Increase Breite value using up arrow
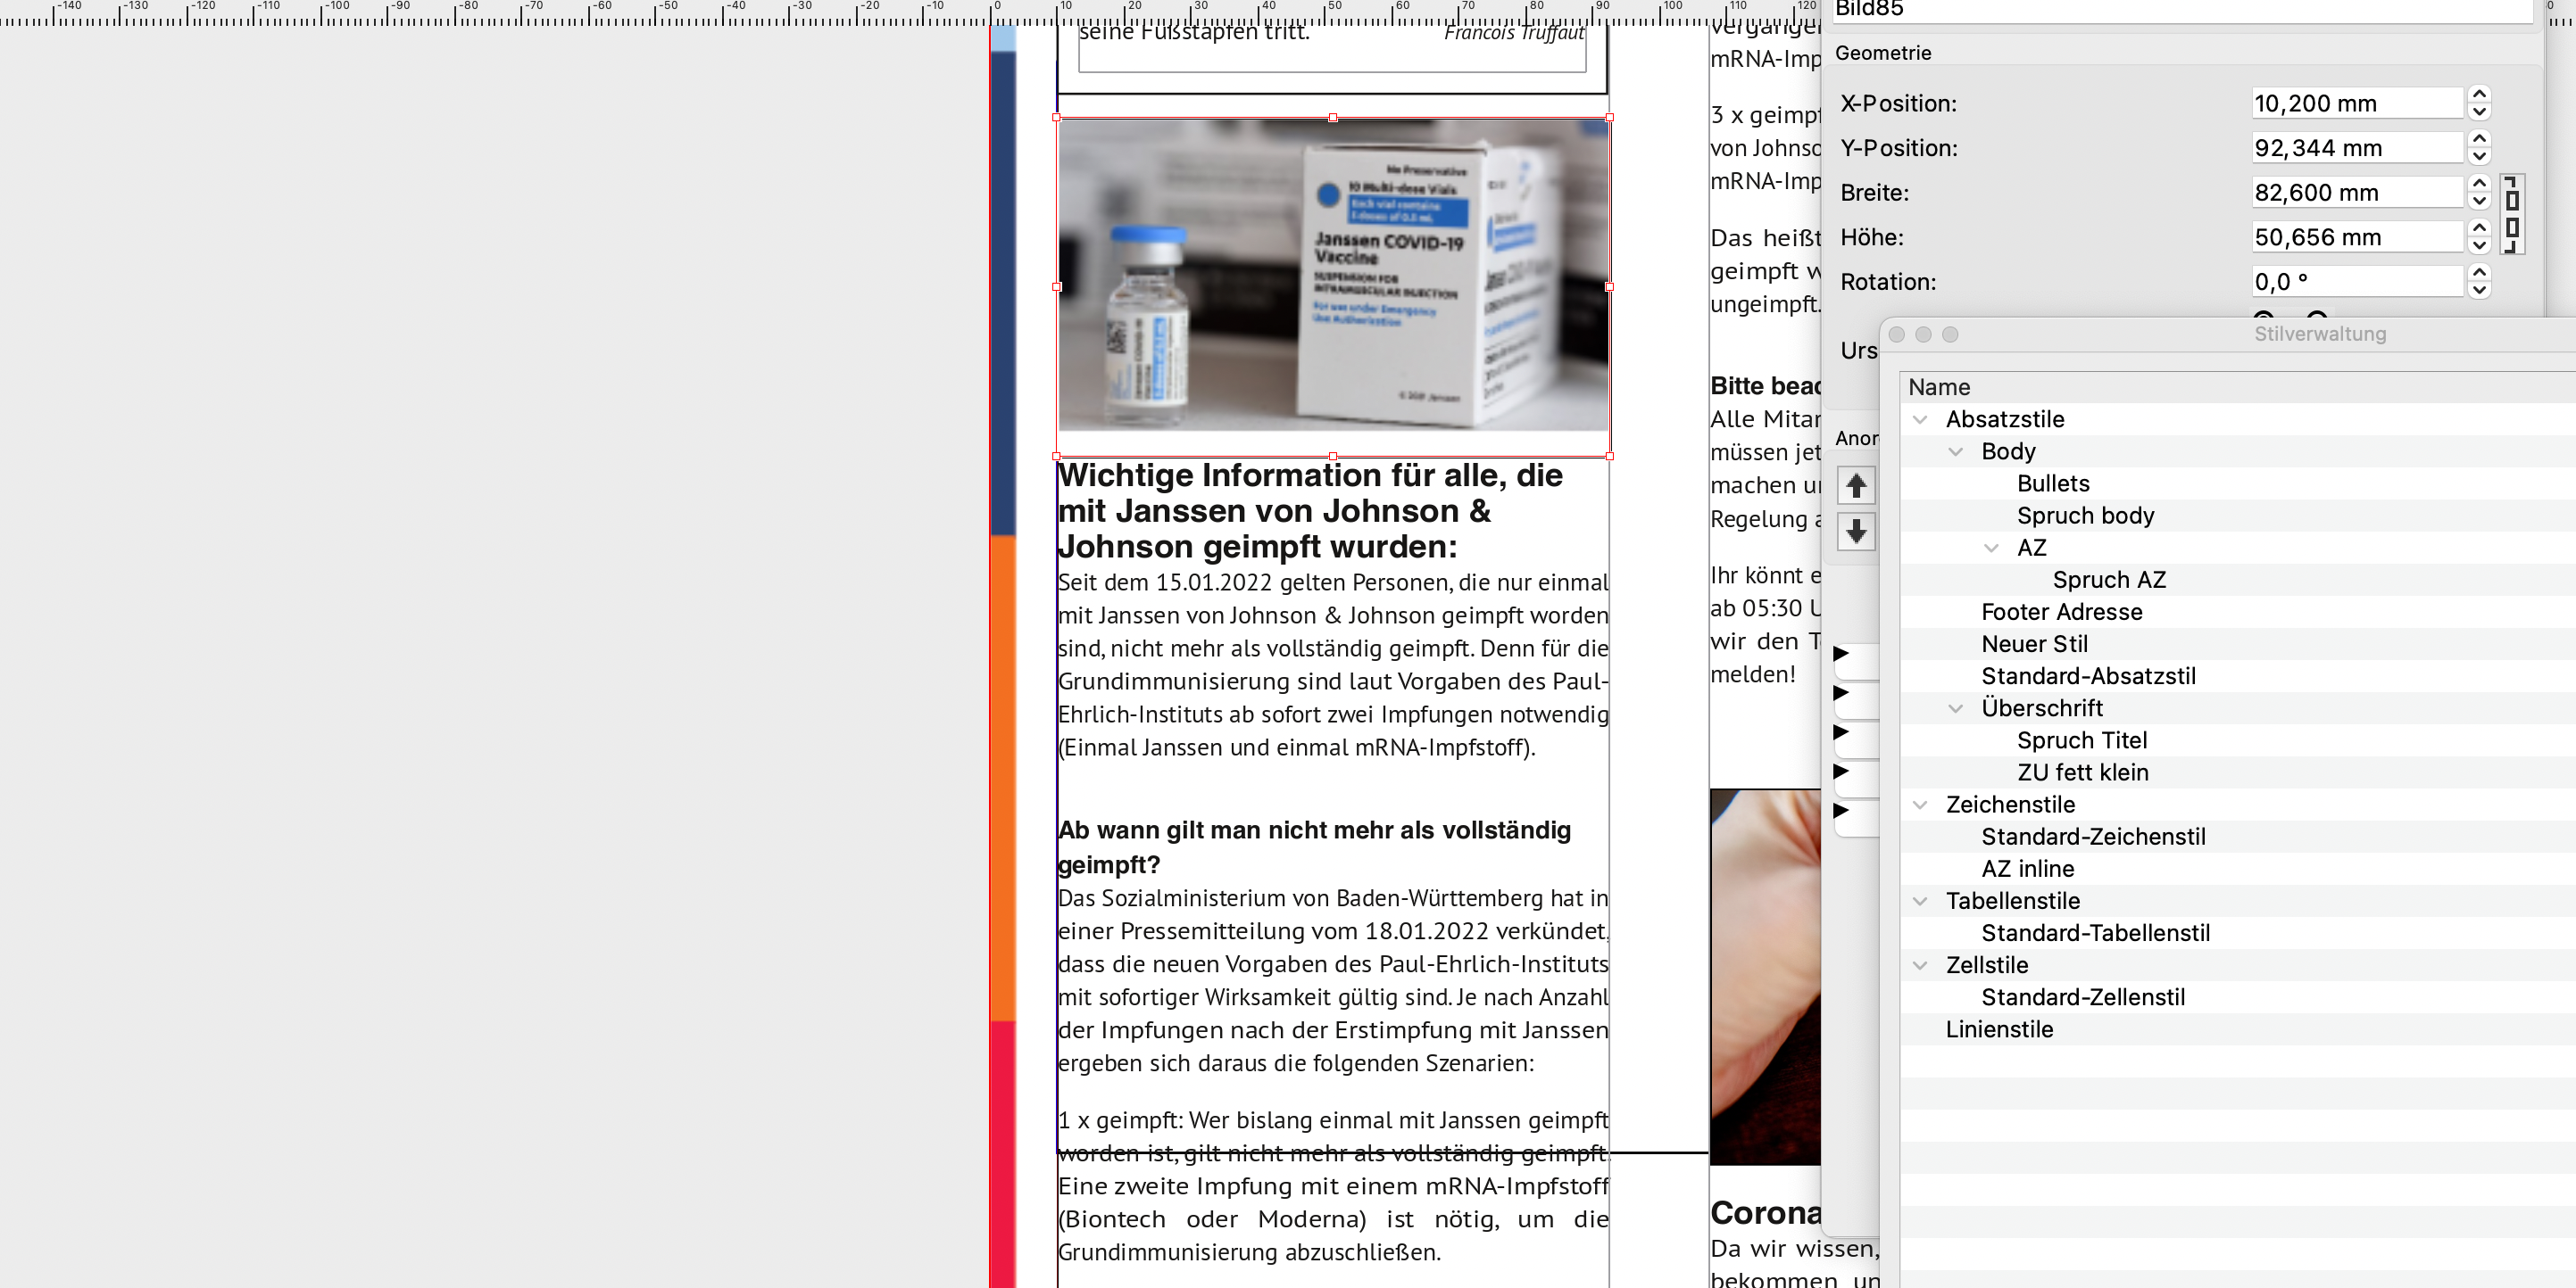The height and width of the screenshot is (1288, 2576). point(2479,184)
